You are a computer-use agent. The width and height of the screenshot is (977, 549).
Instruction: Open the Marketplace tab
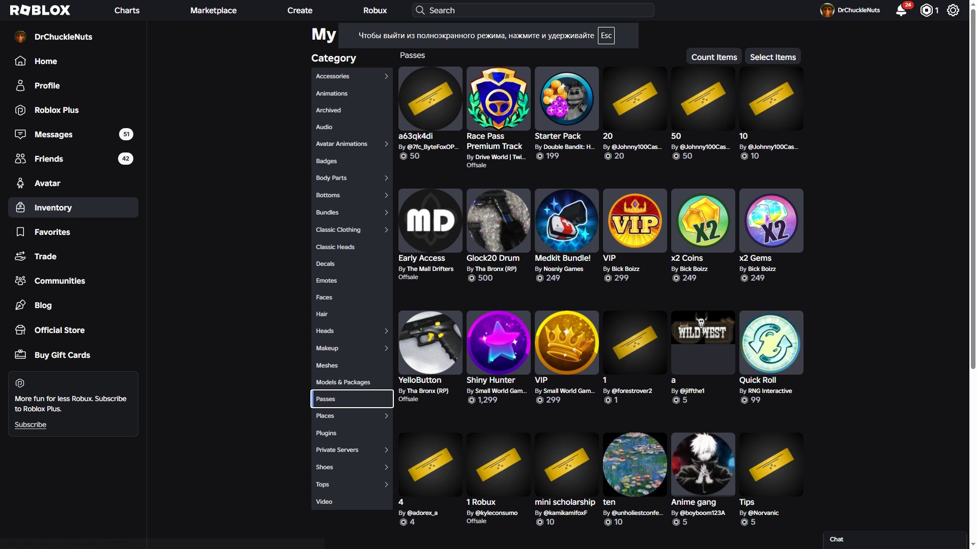point(213,10)
